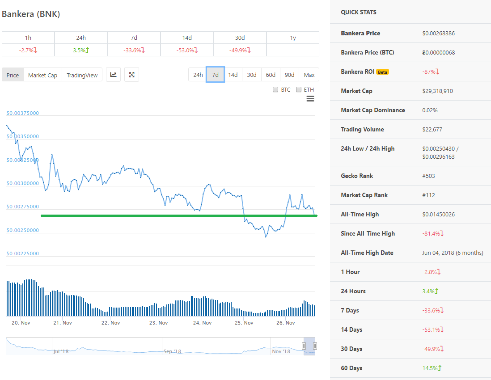Open the chart hamburger export menu
This screenshot has width=491, height=380.
(310, 99)
